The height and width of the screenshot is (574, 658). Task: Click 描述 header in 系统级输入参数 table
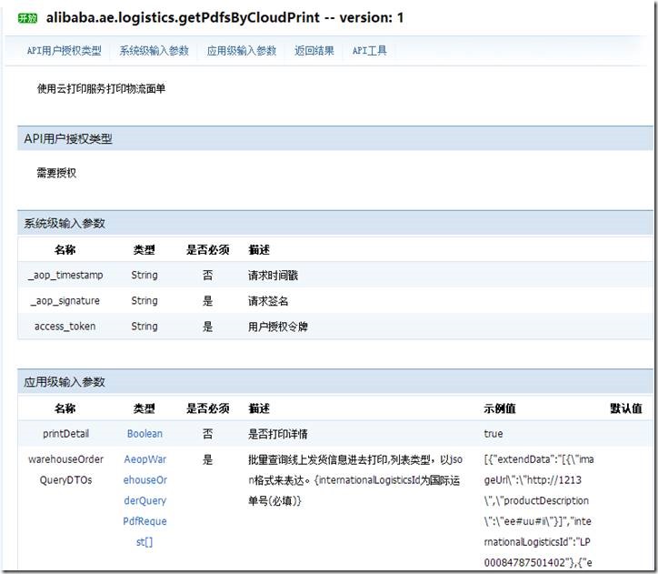point(259,250)
